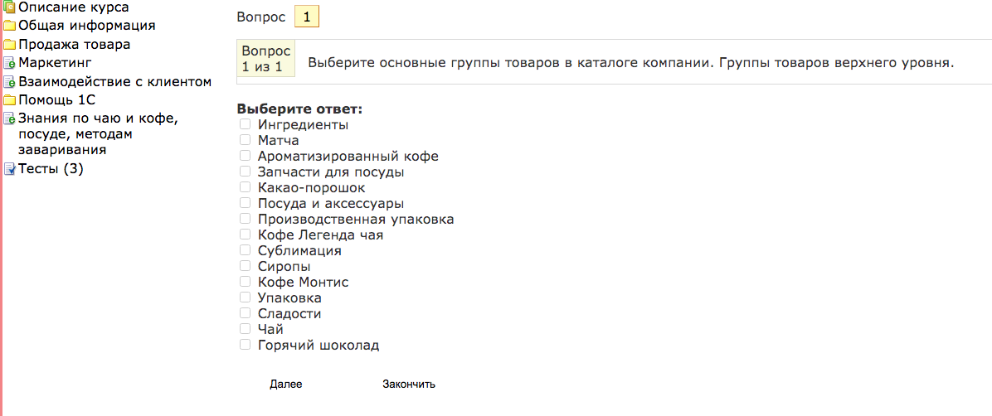The width and height of the screenshot is (992, 416).
Task: Tick the Посуда и аксессуары checkbox
Action: [244, 203]
